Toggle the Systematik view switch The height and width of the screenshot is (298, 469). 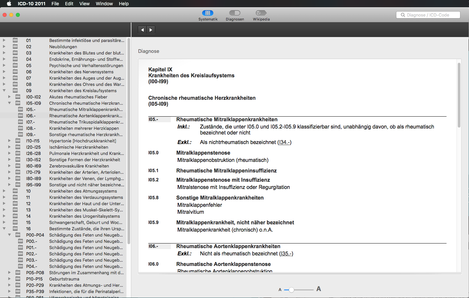pyautogui.click(x=208, y=13)
